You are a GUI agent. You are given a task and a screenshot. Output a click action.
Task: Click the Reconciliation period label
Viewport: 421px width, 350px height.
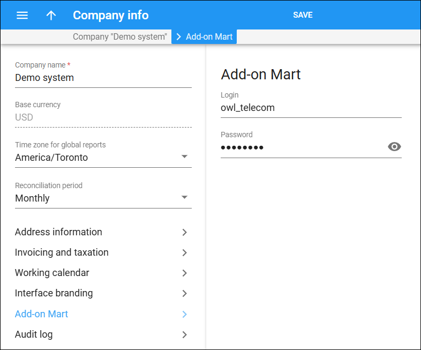point(49,185)
